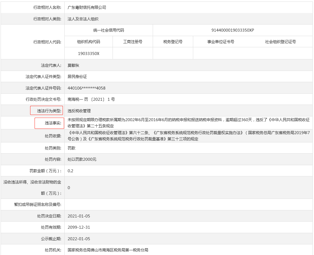The image size is (314, 255).
Task: Click the 违法行为类型 label
Action: [49, 111]
